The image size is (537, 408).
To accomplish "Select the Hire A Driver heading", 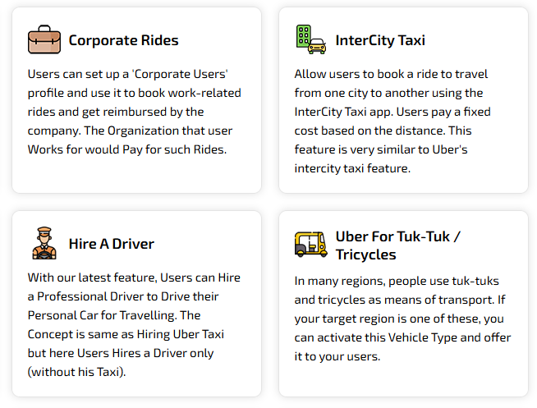I will coord(112,244).
